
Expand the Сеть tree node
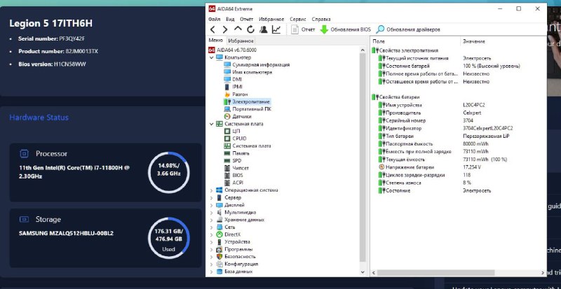(212, 227)
